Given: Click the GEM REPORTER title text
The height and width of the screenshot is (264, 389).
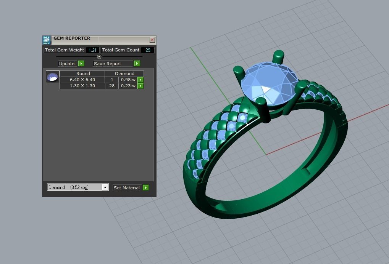Looking at the screenshot, I should click(72, 38).
